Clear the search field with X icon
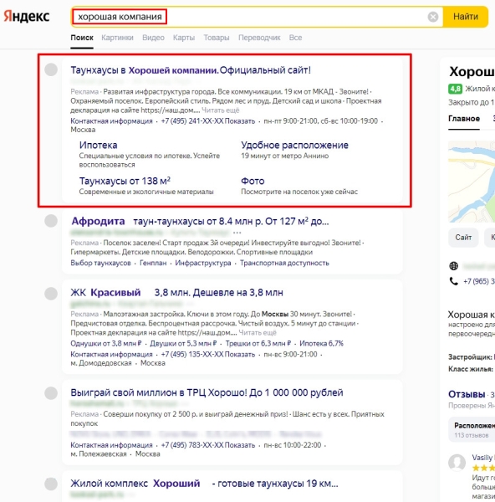 click(432, 17)
